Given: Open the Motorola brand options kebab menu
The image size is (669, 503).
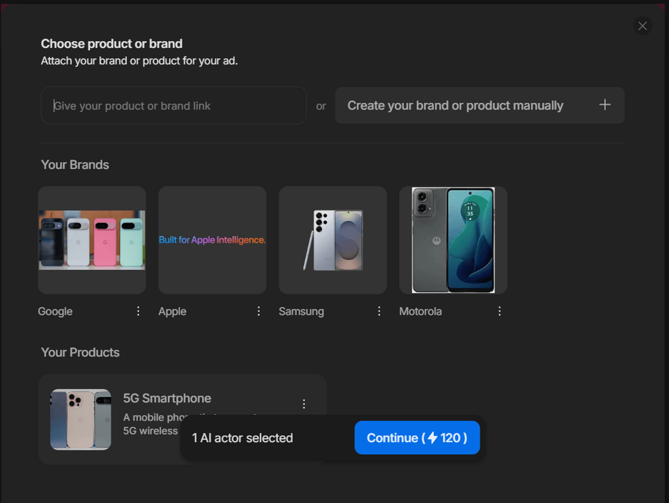Looking at the screenshot, I should pos(499,311).
